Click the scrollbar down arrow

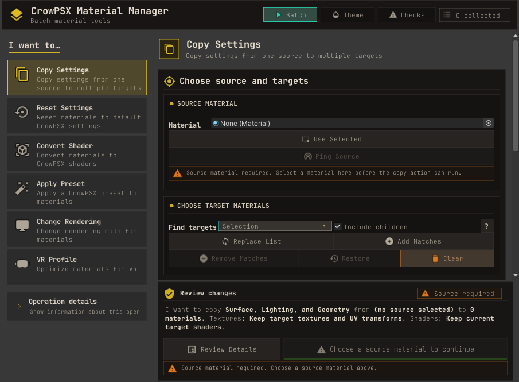tap(516, 275)
